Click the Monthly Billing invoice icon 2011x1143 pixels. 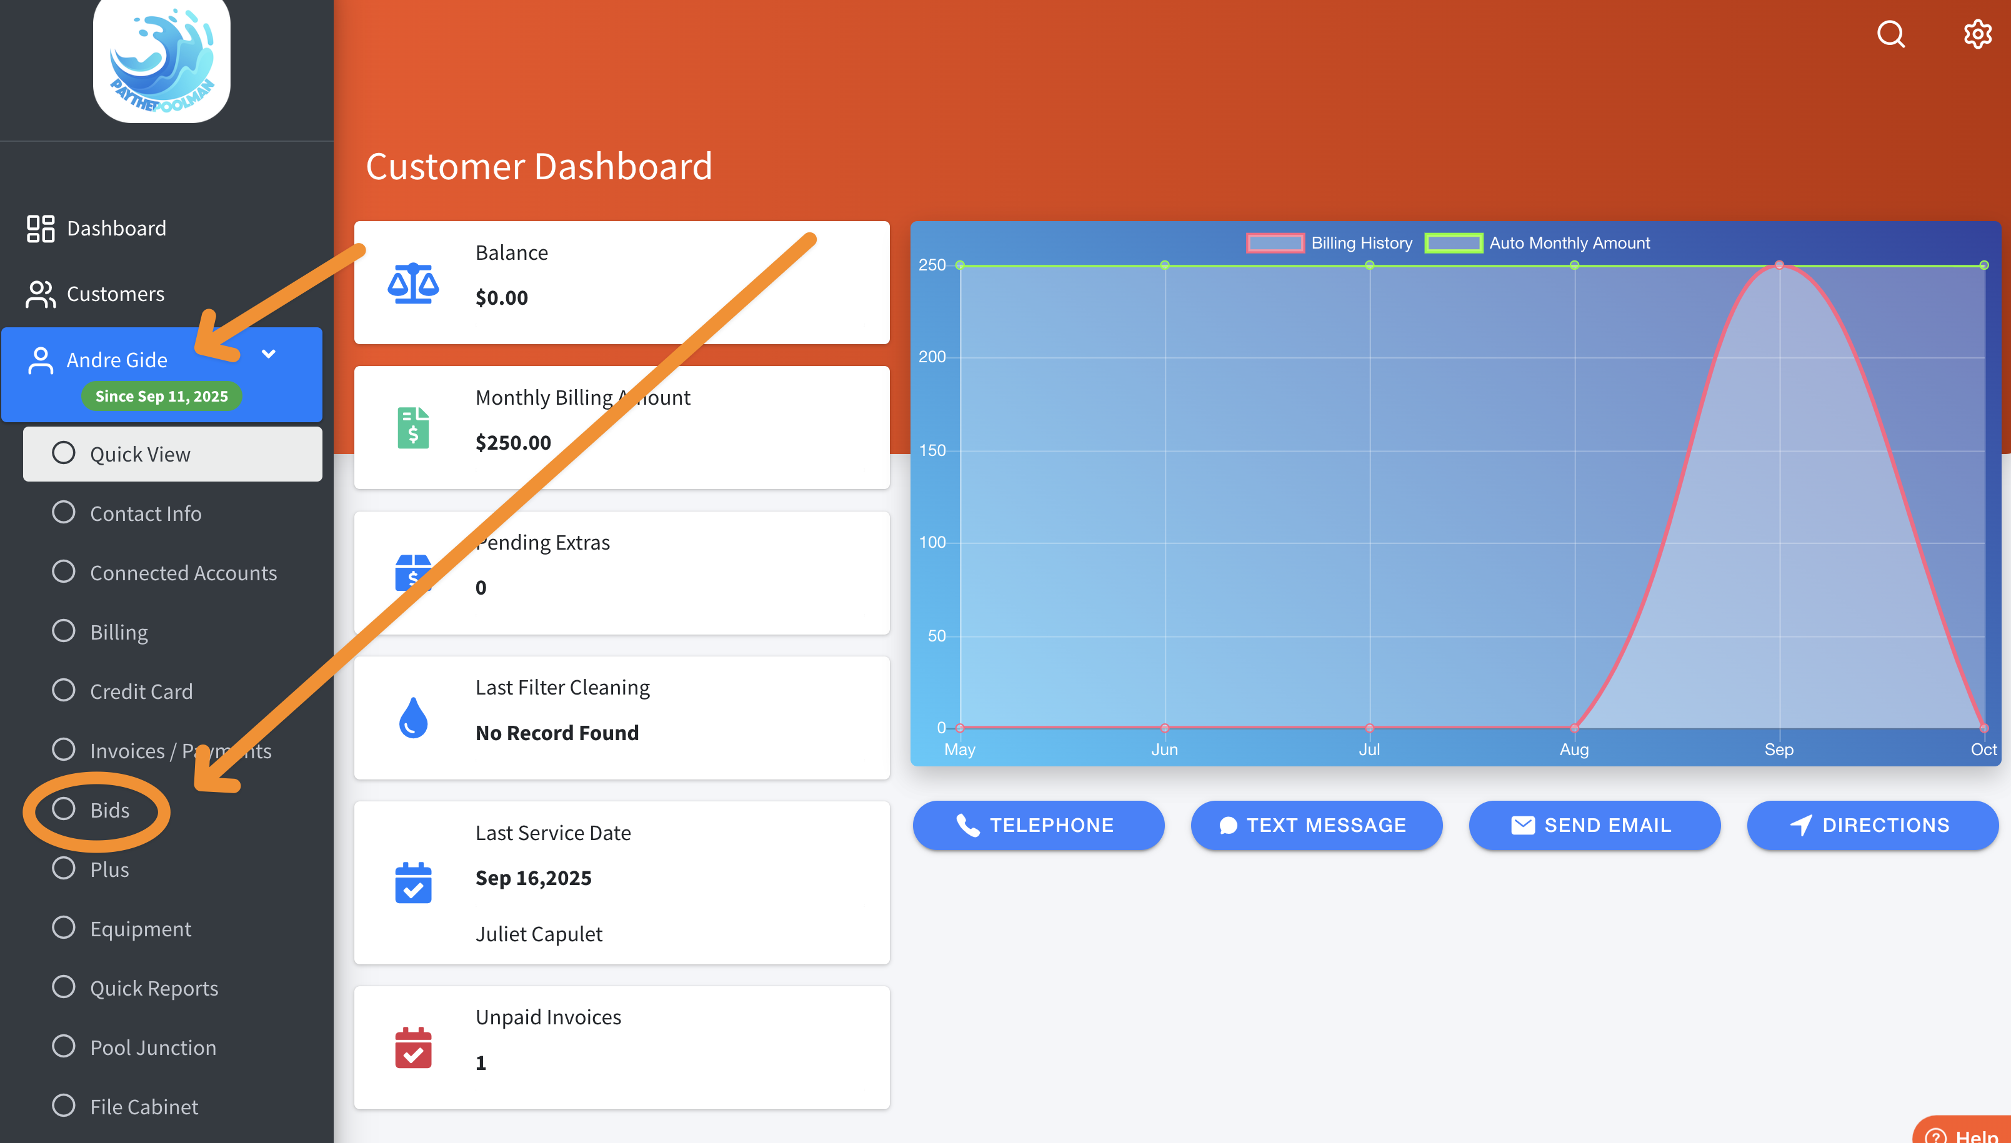click(x=413, y=428)
